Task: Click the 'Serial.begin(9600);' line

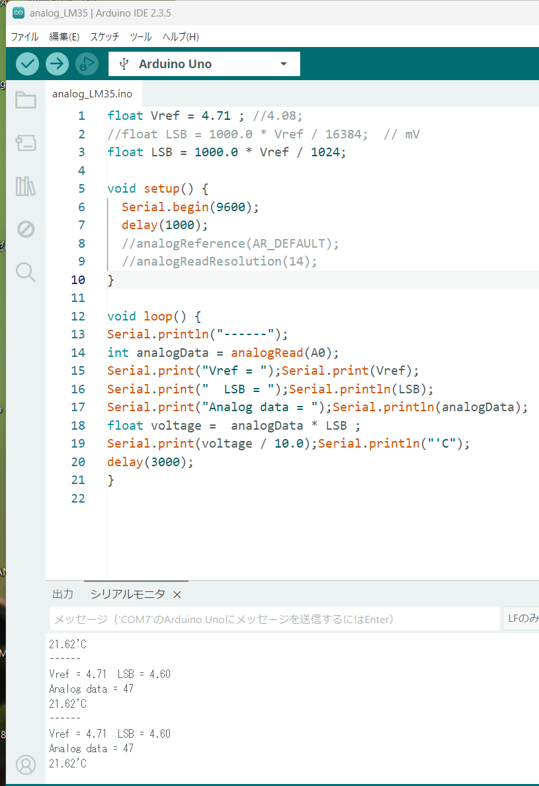Action: pos(190,207)
